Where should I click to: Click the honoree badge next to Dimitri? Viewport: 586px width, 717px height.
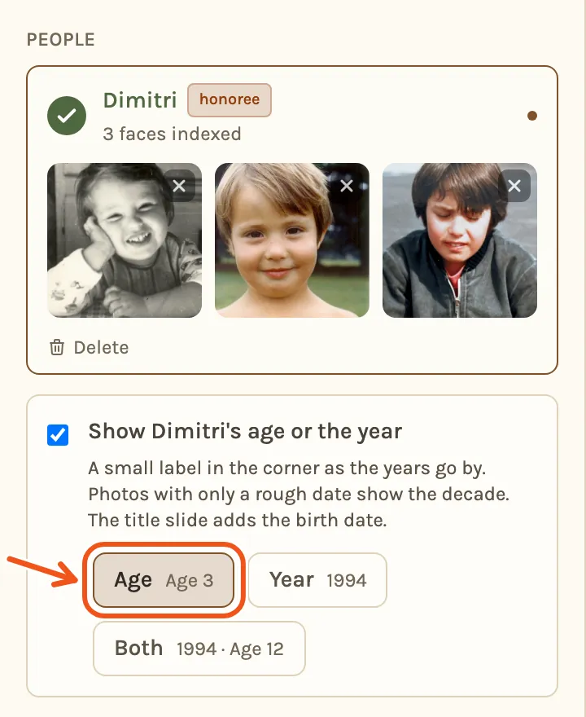[230, 99]
